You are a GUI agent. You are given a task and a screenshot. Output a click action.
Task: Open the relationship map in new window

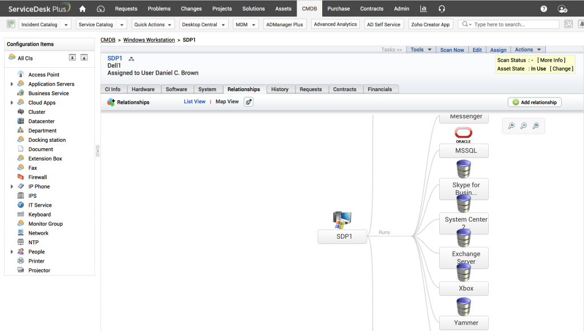tap(249, 102)
